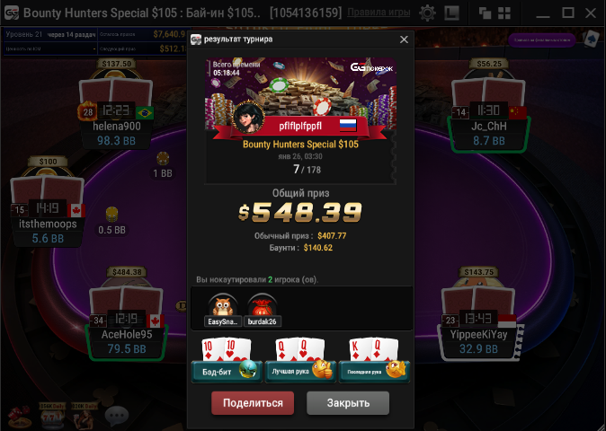Select the tile windows grid icon
The width and height of the screenshot is (606, 431).
click(504, 13)
